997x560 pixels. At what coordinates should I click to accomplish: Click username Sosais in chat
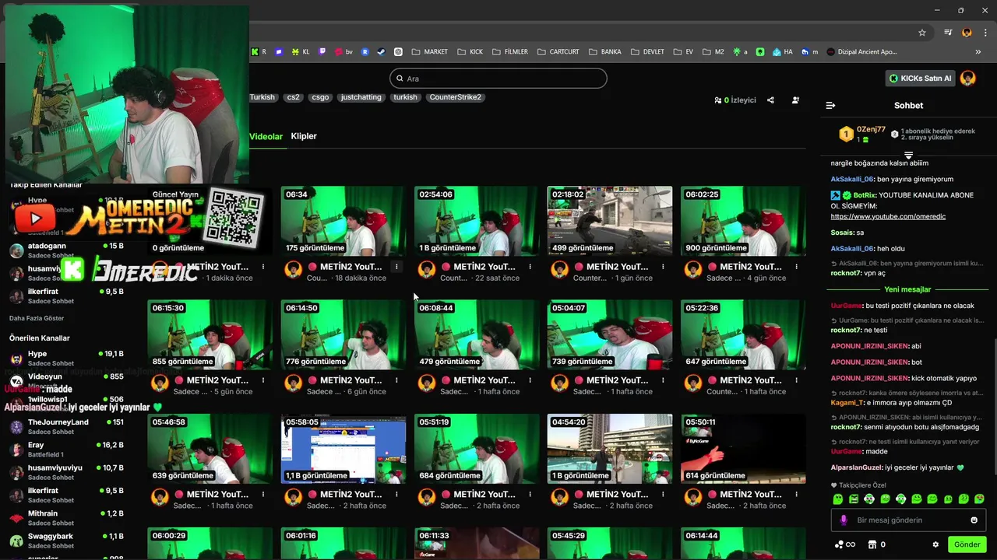[842, 233]
